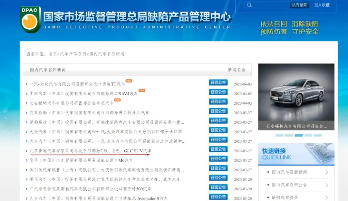
Task: Click 召回公告 badge on the 捷豹路虎 row
Action: [218, 121]
